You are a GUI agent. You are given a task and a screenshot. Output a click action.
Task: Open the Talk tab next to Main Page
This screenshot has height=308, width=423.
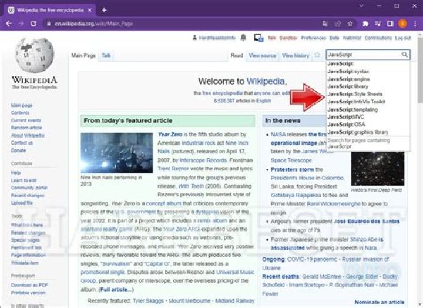[x=106, y=56]
